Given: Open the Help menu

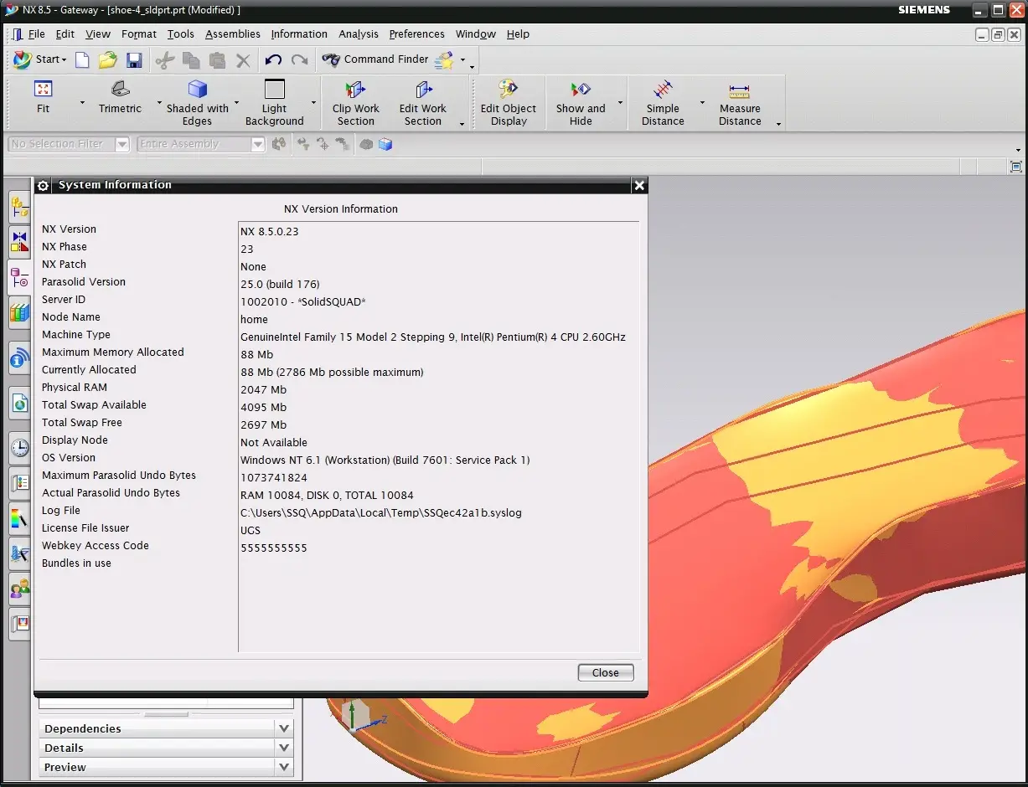Looking at the screenshot, I should tap(519, 34).
